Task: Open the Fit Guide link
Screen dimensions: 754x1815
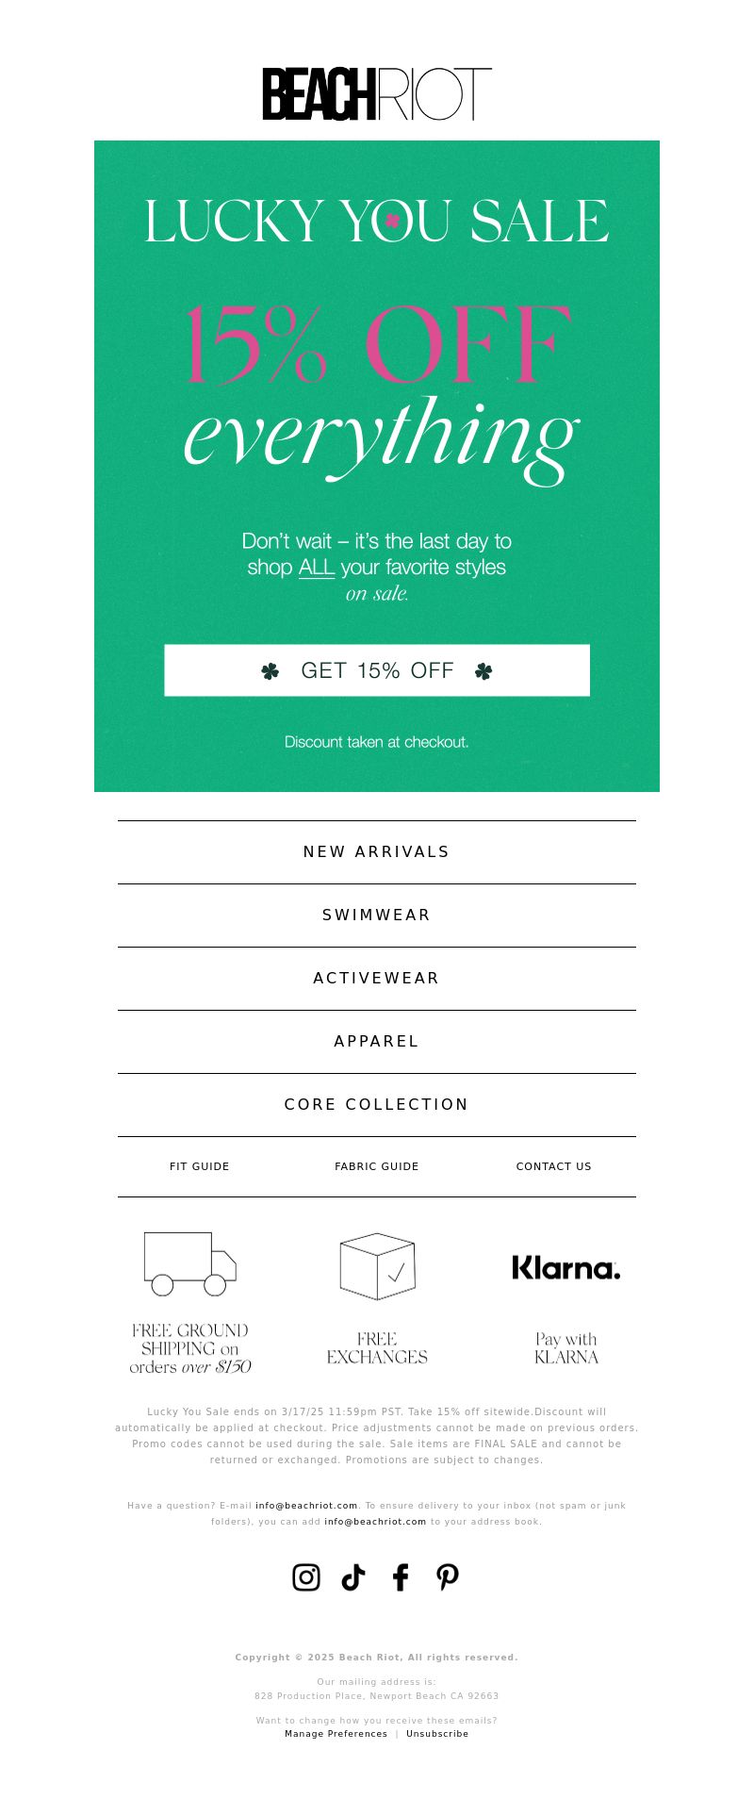Action: 200,1166
